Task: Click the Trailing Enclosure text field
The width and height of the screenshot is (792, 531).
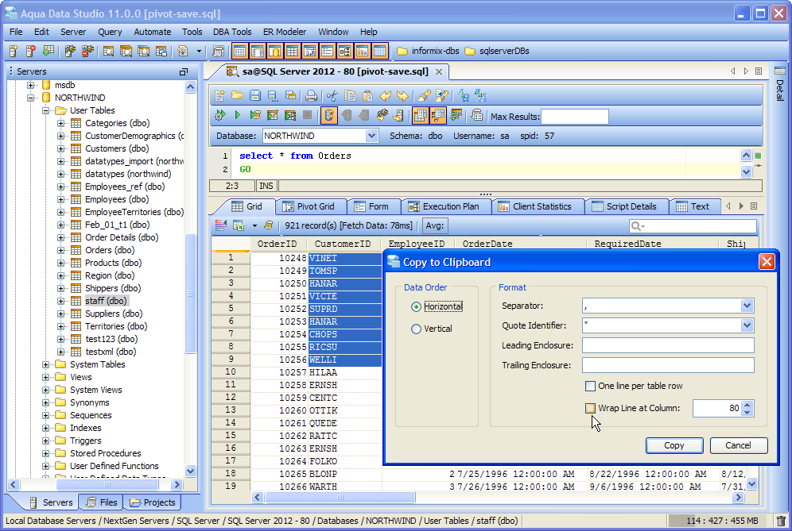Action: (x=668, y=365)
